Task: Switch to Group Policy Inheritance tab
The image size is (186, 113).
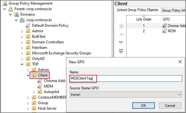Action: [x=173, y=10]
